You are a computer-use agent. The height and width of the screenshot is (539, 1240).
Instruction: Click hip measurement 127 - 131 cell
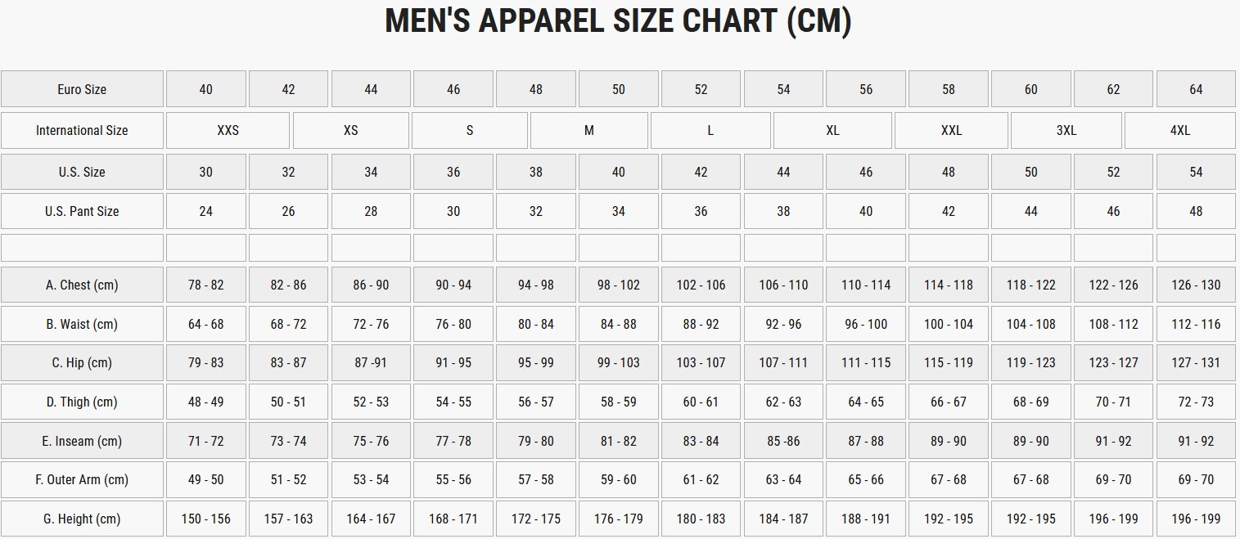click(x=1196, y=362)
